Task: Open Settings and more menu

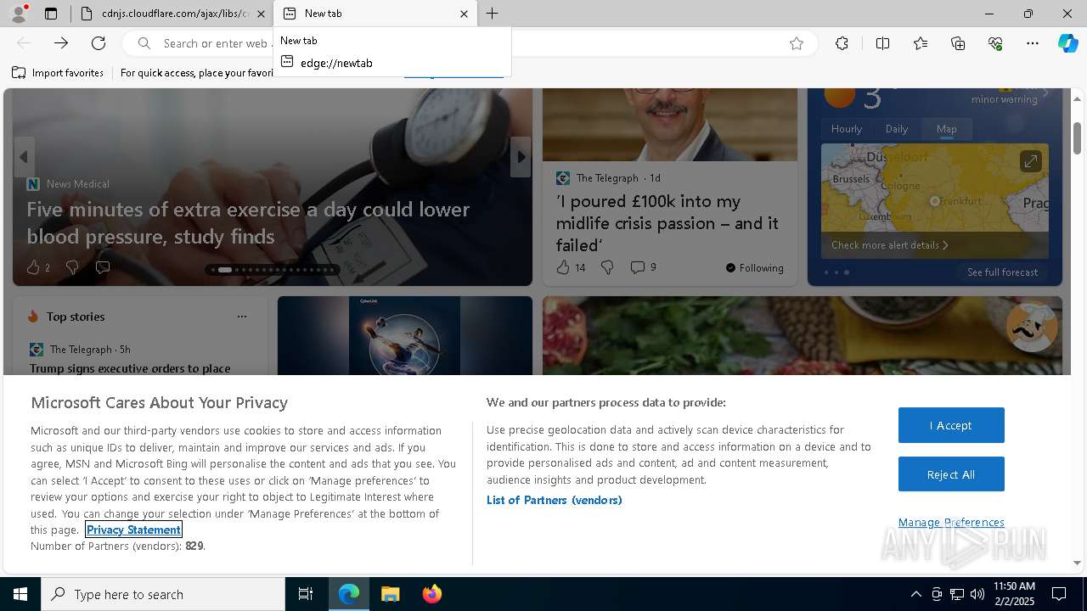Action: (1033, 43)
